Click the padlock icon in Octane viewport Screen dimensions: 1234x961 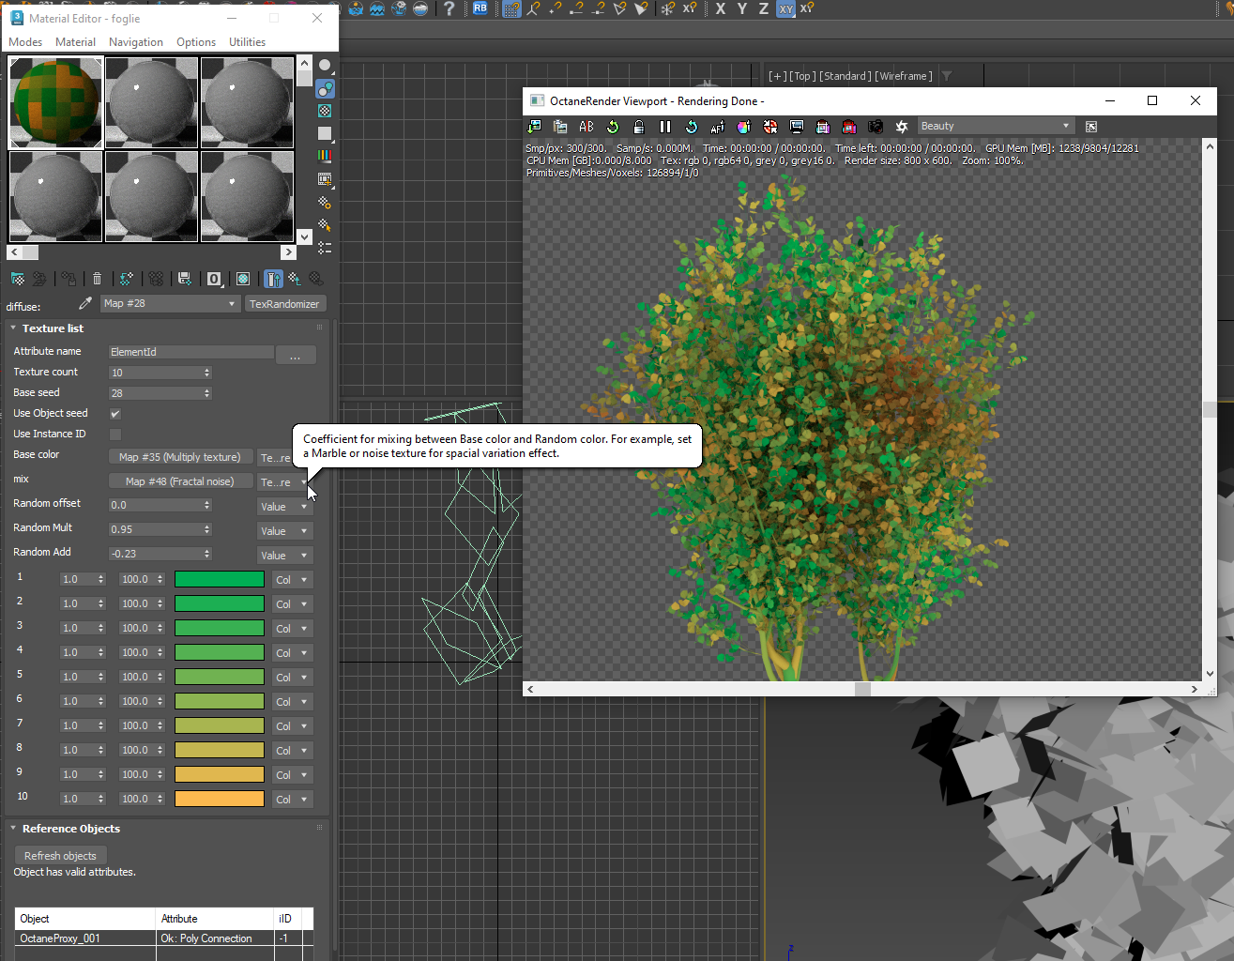[639, 127]
